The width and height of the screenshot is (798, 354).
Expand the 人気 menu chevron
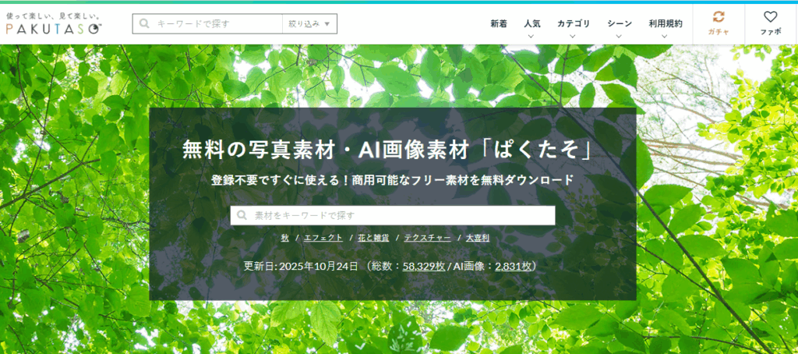coord(532,36)
